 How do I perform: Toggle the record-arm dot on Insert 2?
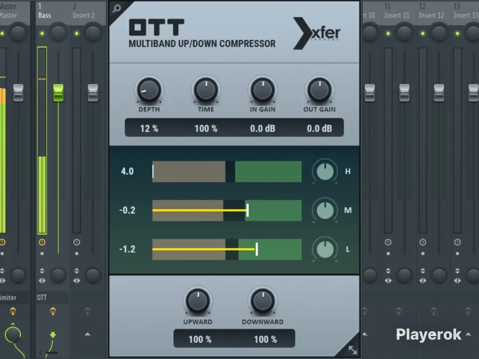pos(77,254)
